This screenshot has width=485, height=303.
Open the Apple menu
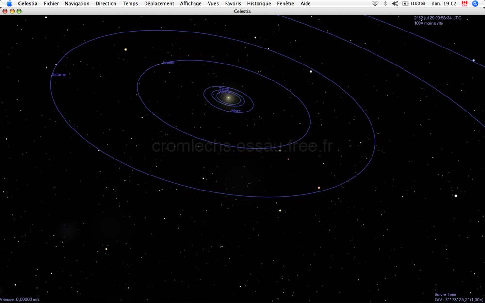[9, 4]
